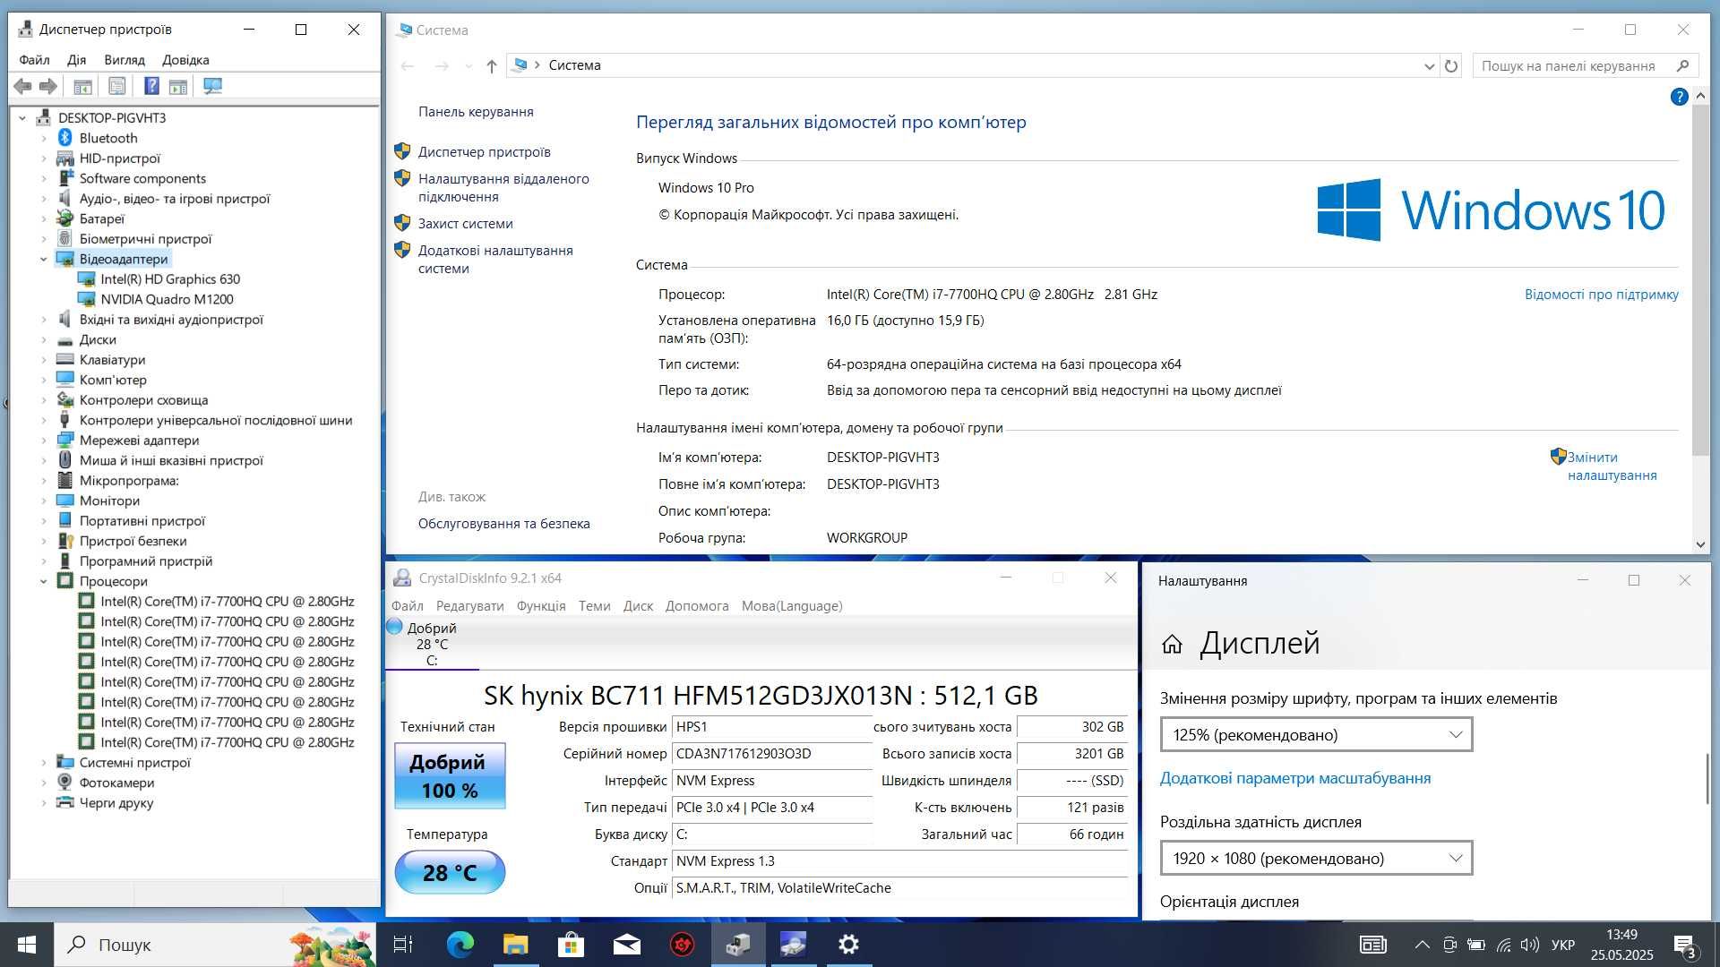This screenshot has height=967, width=1720.
Task: Open the Довідка menu in Device Manager
Action: [185, 60]
